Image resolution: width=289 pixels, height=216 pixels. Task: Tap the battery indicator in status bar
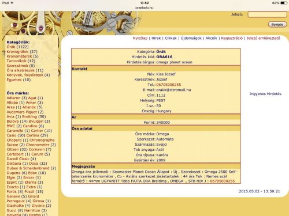coord(284,3)
